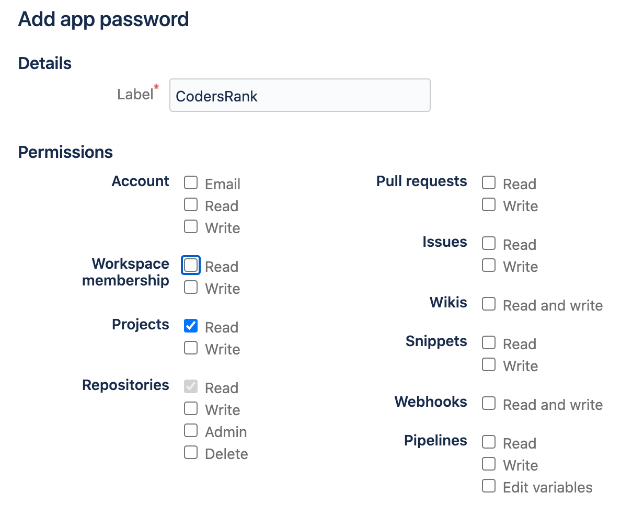Tick Pipelines Edit variables checkbox

(x=489, y=486)
